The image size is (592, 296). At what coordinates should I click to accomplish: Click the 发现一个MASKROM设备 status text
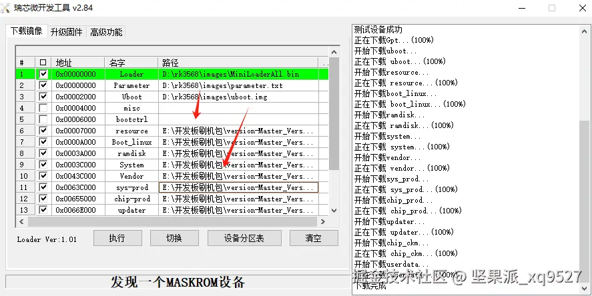(178, 282)
